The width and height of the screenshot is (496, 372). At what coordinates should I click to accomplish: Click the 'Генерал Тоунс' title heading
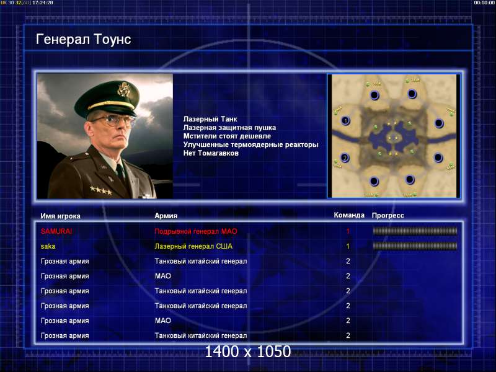point(83,39)
